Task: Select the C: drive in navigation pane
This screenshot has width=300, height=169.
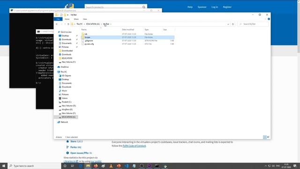Action: tap(67, 102)
